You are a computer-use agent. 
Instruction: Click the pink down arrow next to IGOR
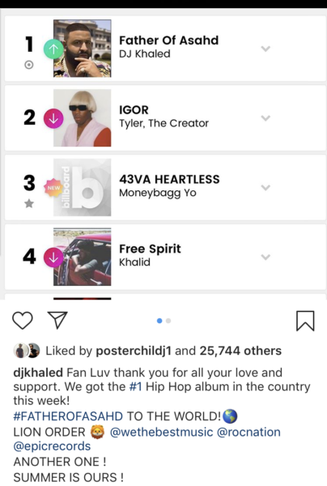point(53,118)
